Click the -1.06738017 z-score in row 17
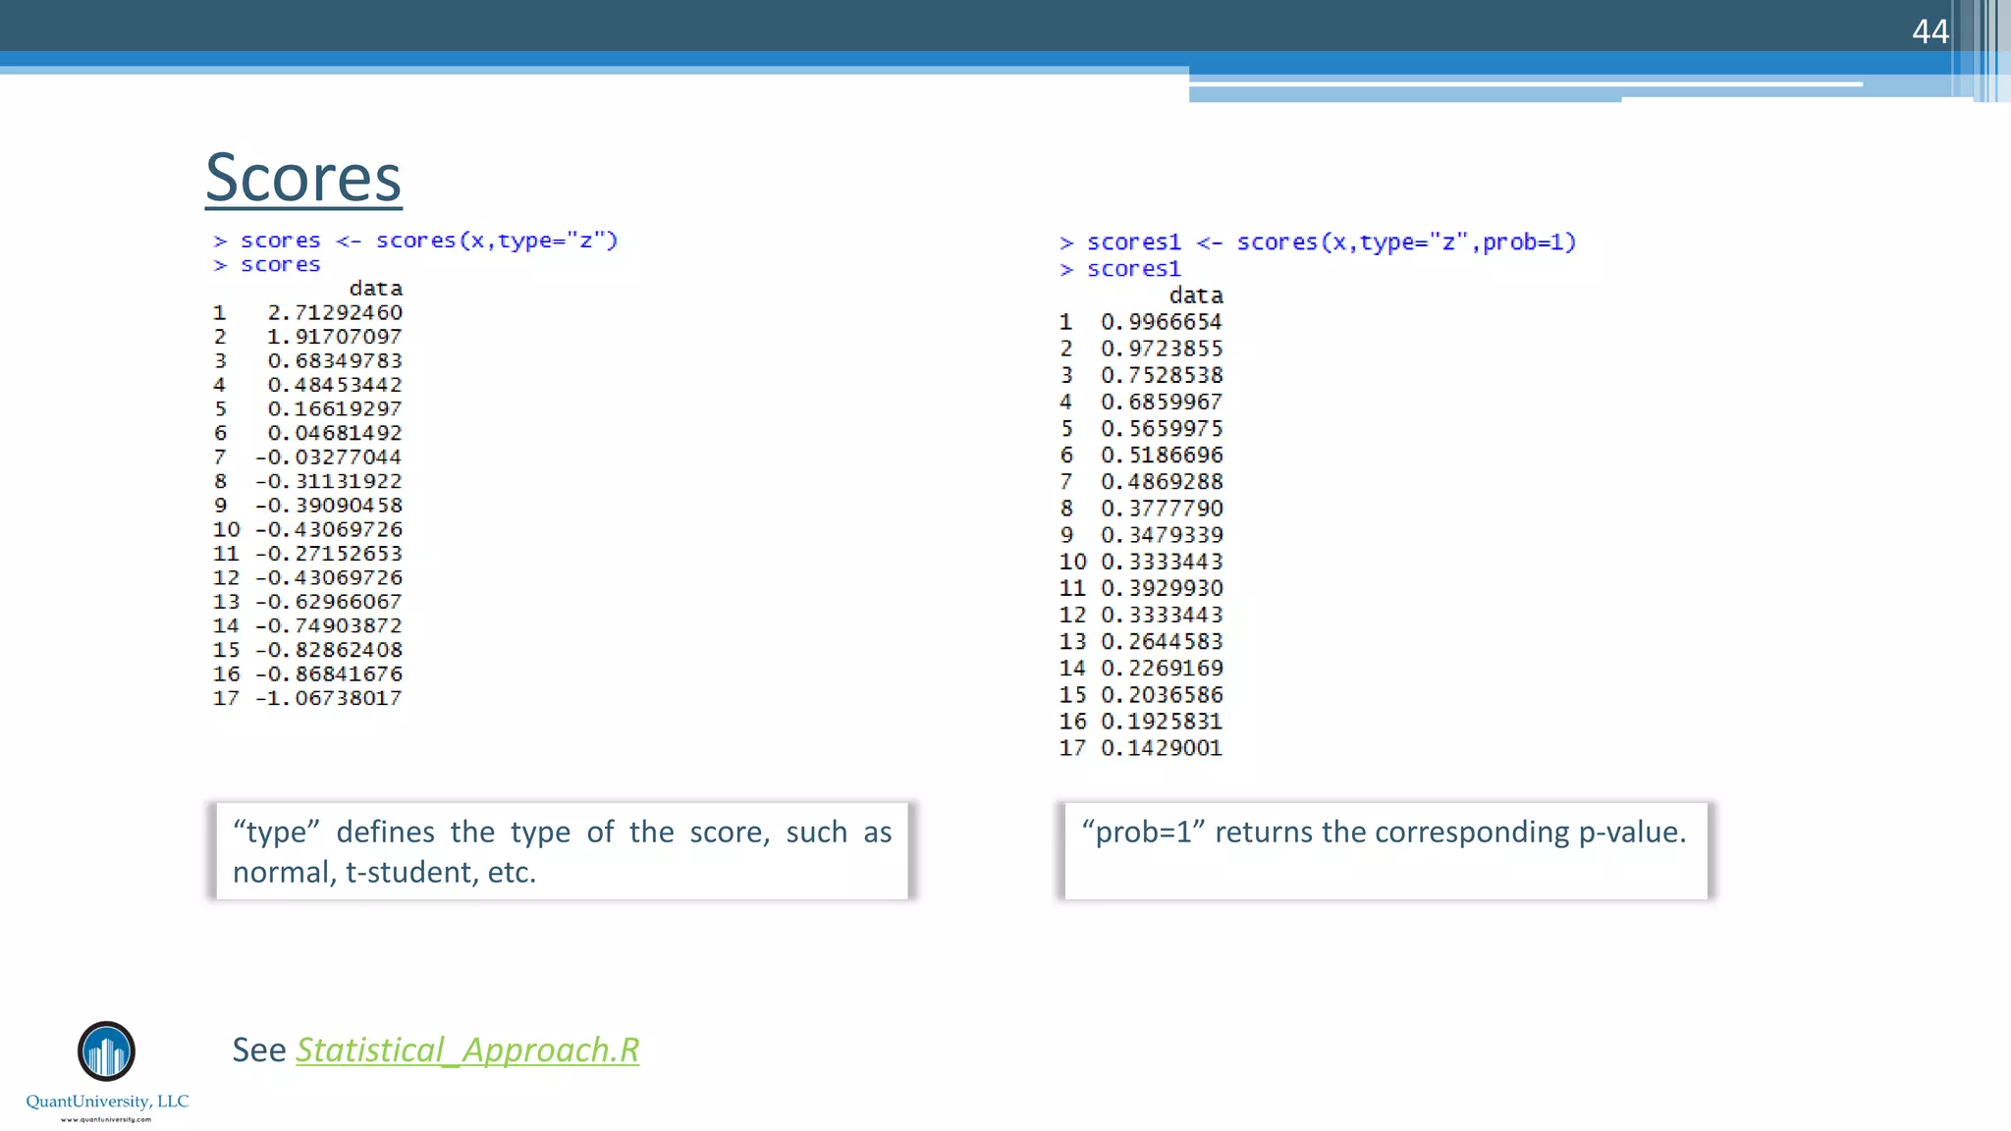 (x=328, y=698)
